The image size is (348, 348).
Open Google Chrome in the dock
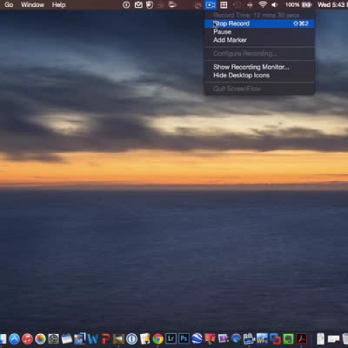158,339
